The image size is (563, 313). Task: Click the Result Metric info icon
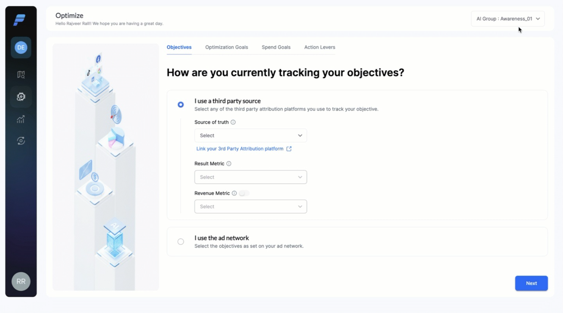229,164
